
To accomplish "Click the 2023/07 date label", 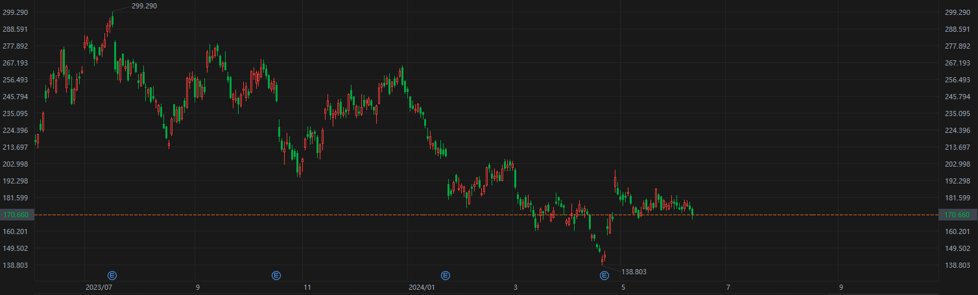I will [x=99, y=286].
